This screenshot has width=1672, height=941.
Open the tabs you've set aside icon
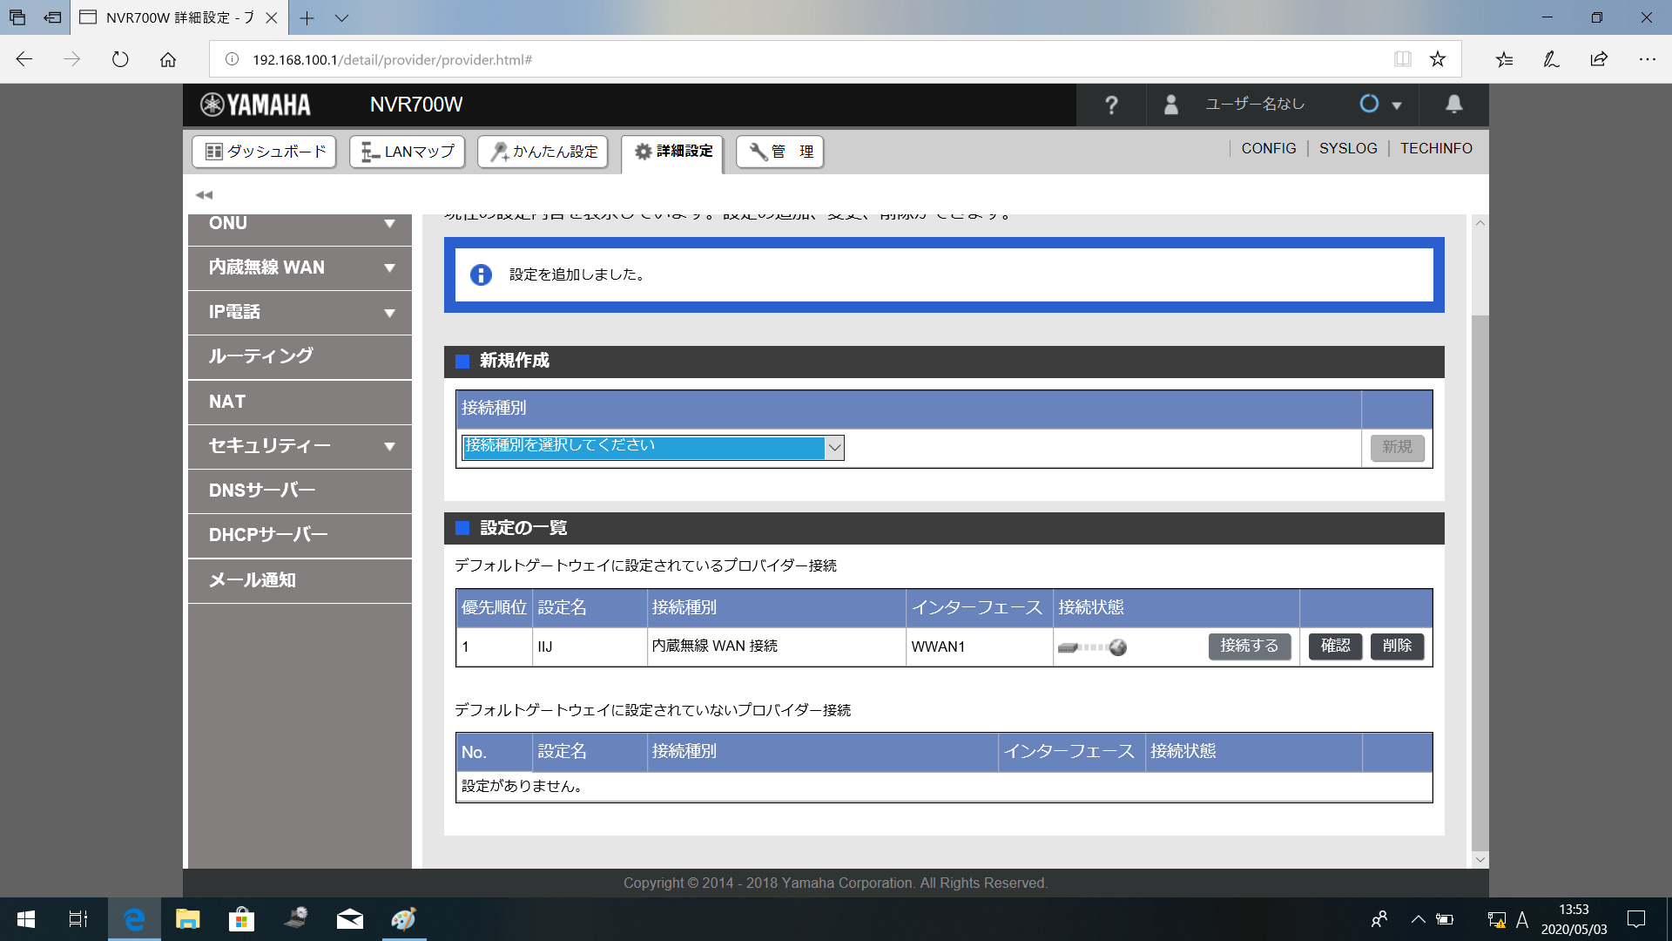(x=17, y=17)
